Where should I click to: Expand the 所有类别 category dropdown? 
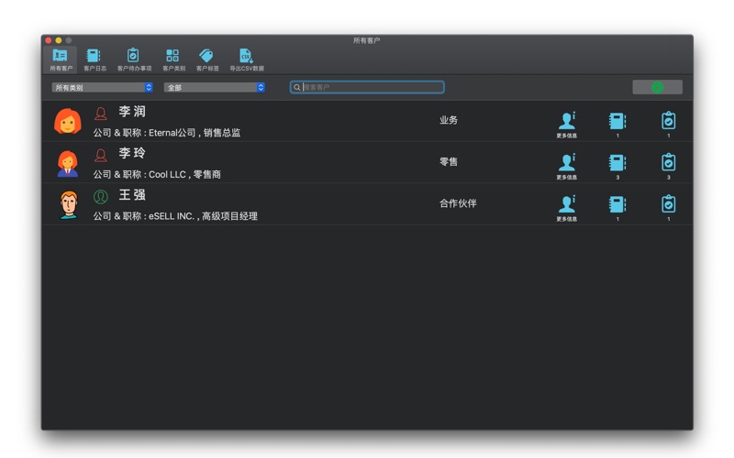click(102, 88)
